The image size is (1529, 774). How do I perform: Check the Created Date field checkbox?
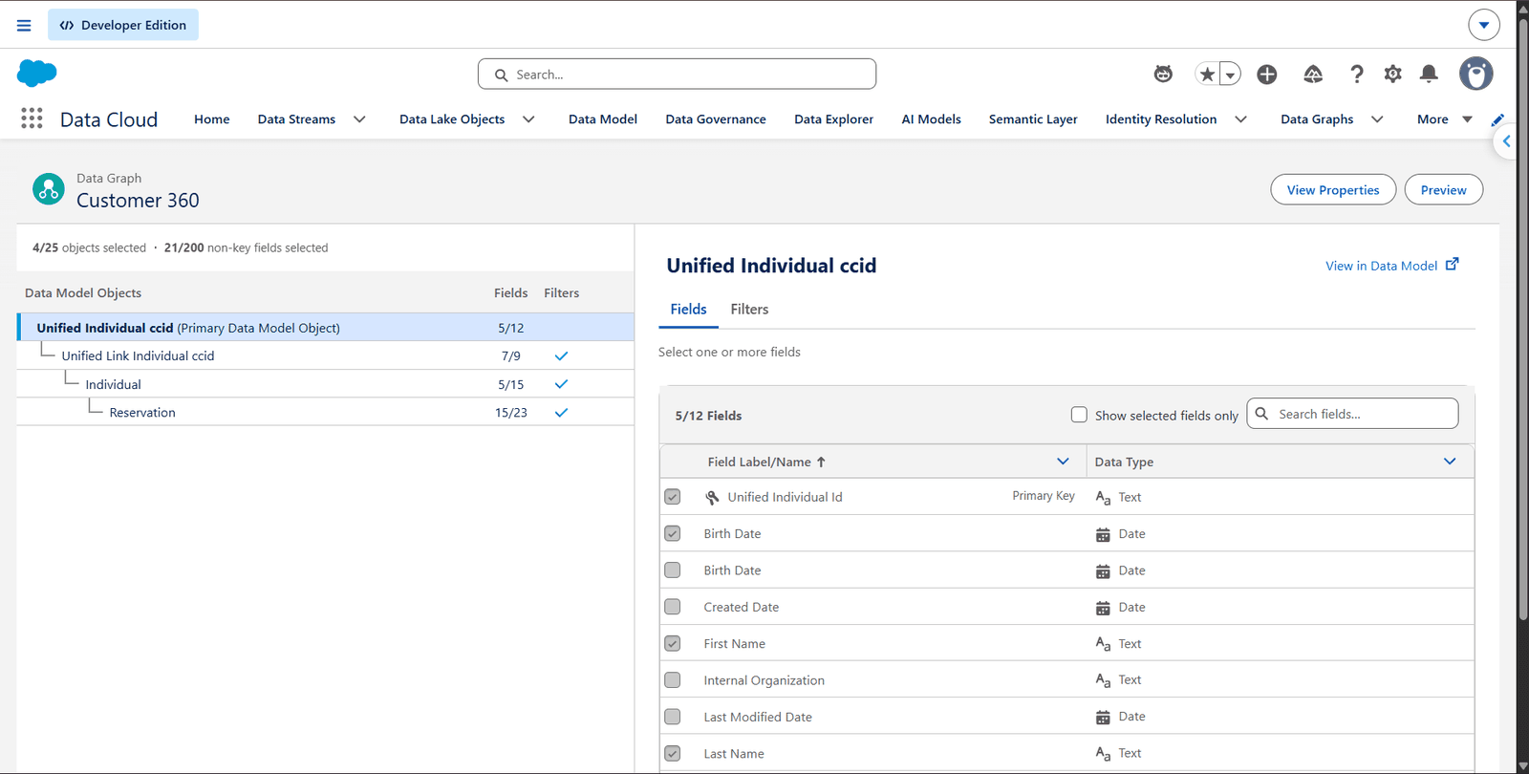[673, 607]
